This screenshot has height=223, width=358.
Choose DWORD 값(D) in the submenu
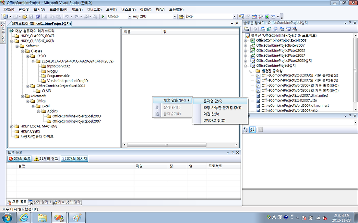pyautogui.click(x=220, y=120)
